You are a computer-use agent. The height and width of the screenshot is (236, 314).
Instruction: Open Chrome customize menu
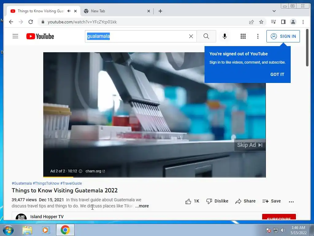[303, 22]
